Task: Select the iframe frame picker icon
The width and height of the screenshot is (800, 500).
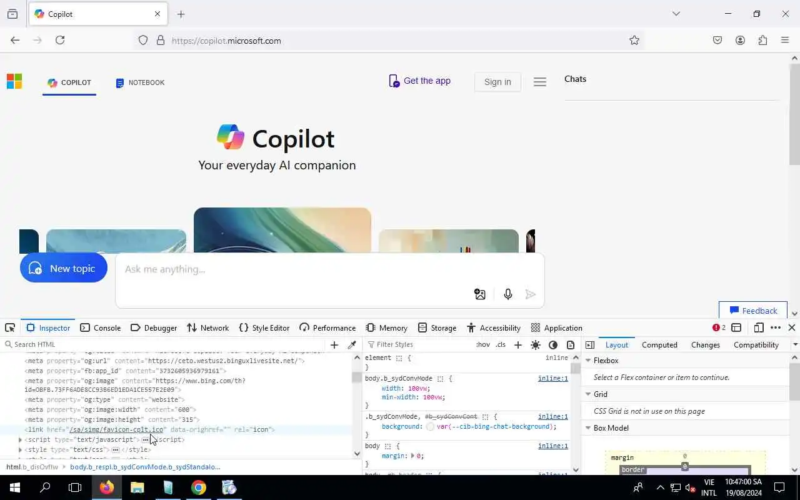Action: [x=736, y=327]
